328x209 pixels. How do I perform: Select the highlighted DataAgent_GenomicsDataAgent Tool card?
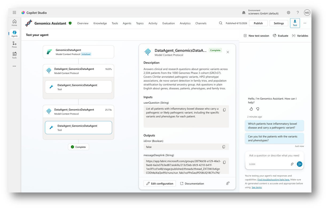click(x=79, y=128)
